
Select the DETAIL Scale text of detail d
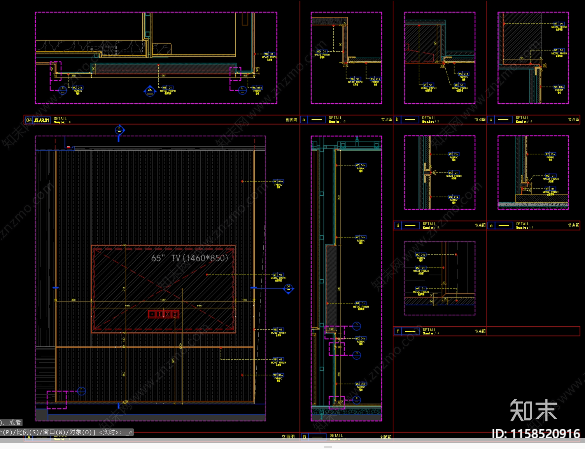pyautogui.click(x=431, y=225)
